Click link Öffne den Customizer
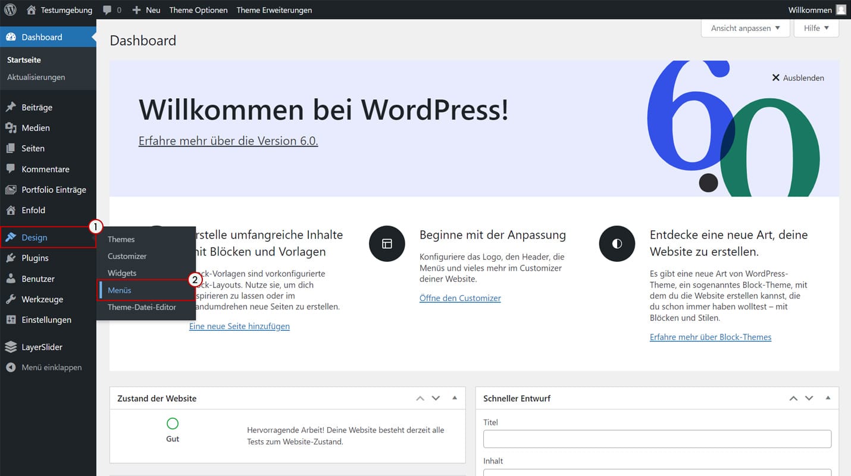Viewport: 851px width, 476px height. pos(460,298)
